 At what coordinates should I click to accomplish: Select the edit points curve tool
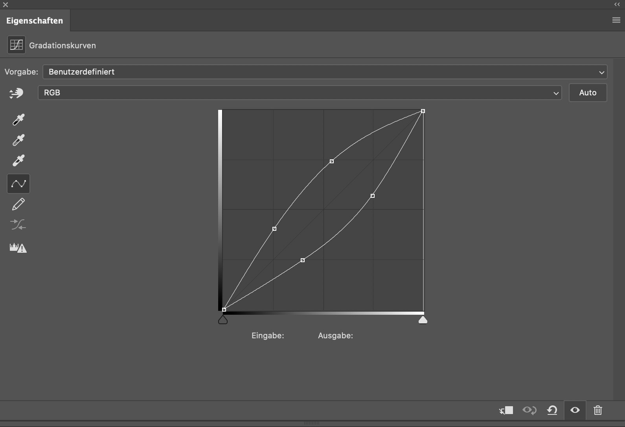[x=18, y=184]
